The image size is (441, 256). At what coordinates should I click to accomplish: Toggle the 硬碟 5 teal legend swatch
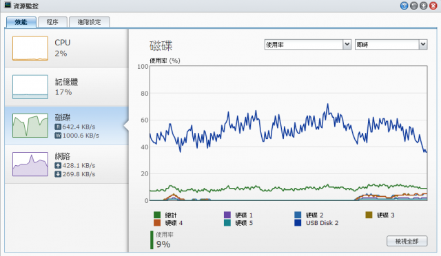[x=227, y=223]
